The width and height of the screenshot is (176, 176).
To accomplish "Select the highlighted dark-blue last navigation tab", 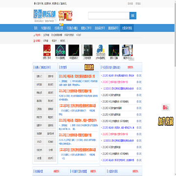I will 127,28.
